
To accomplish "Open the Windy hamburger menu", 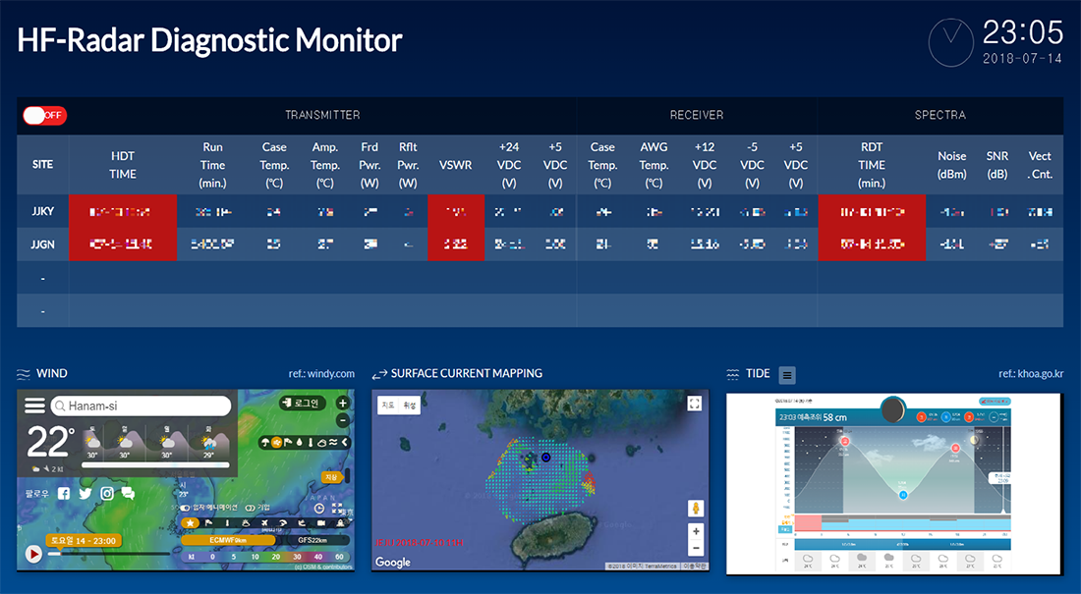I will 34,405.
